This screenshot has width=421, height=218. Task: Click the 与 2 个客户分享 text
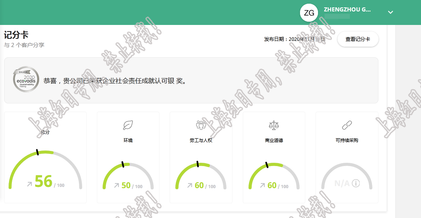point(24,45)
